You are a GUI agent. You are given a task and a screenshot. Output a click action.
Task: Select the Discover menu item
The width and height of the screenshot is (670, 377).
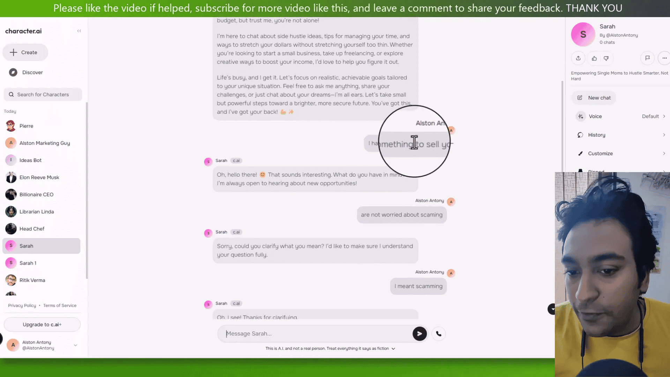click(x=32, y=72)
